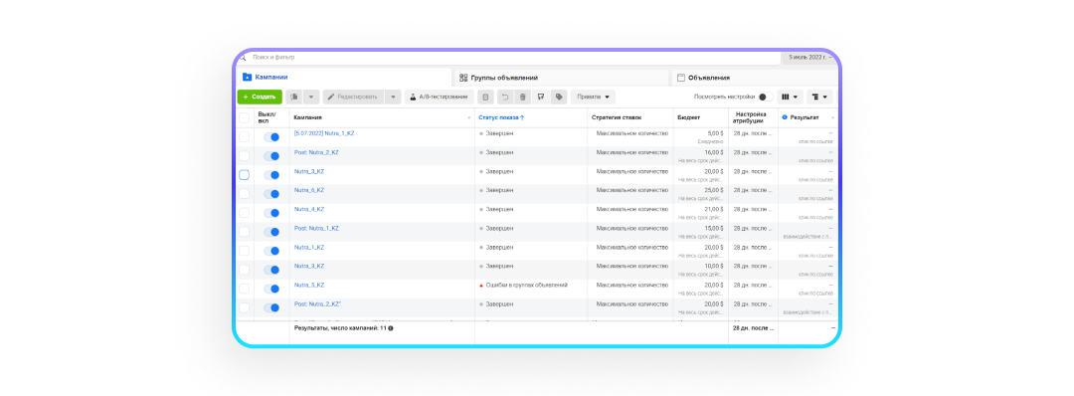Click the 10,00 $ budget cell
The width and height of the screenshot is (1074, 396).
click(x=714, y=266)
